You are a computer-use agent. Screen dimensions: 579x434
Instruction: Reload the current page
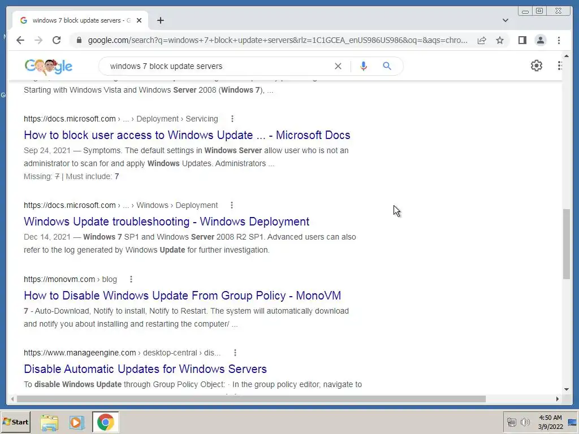tap(57, 40)
